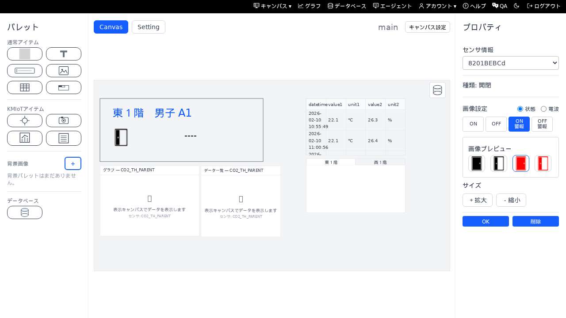Select the 電波 radio button

(x=544, y=109)
